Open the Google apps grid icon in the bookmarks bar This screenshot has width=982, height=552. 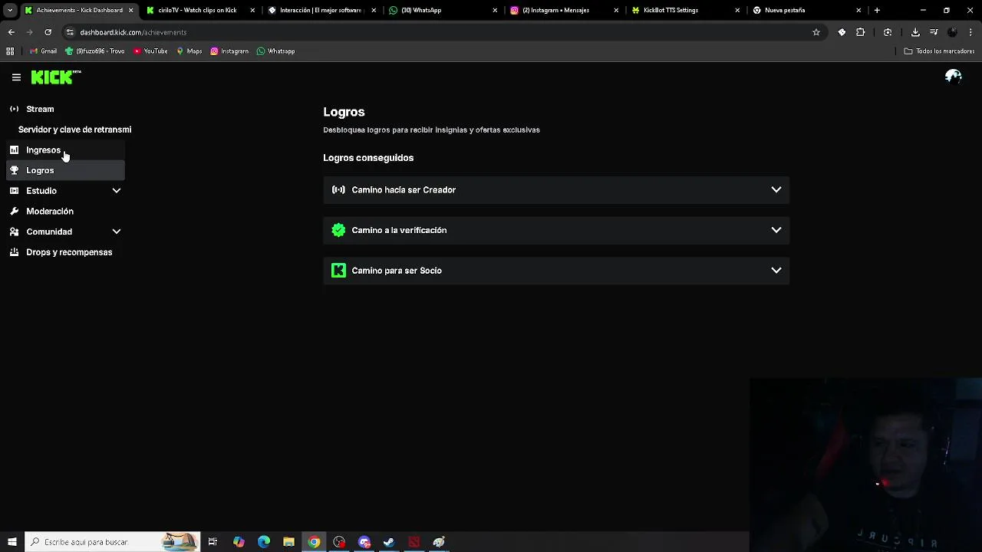tap(10, 51)
